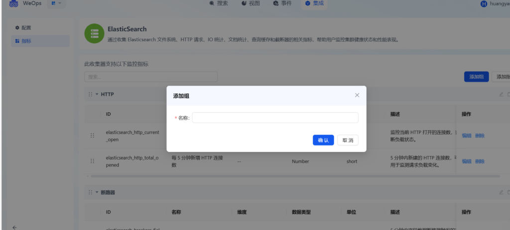The width and height of the screenshot is (510, 230).
Task: Click the HTTP table horizontal scrollbar
Action: [x=295, y=176]
